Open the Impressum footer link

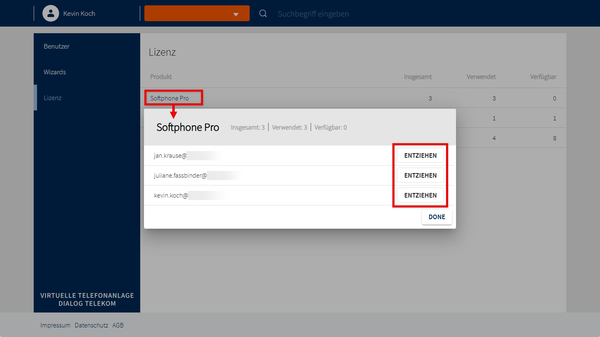(x=55, y=325)
